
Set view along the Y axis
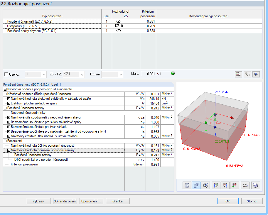coord(225,185)
